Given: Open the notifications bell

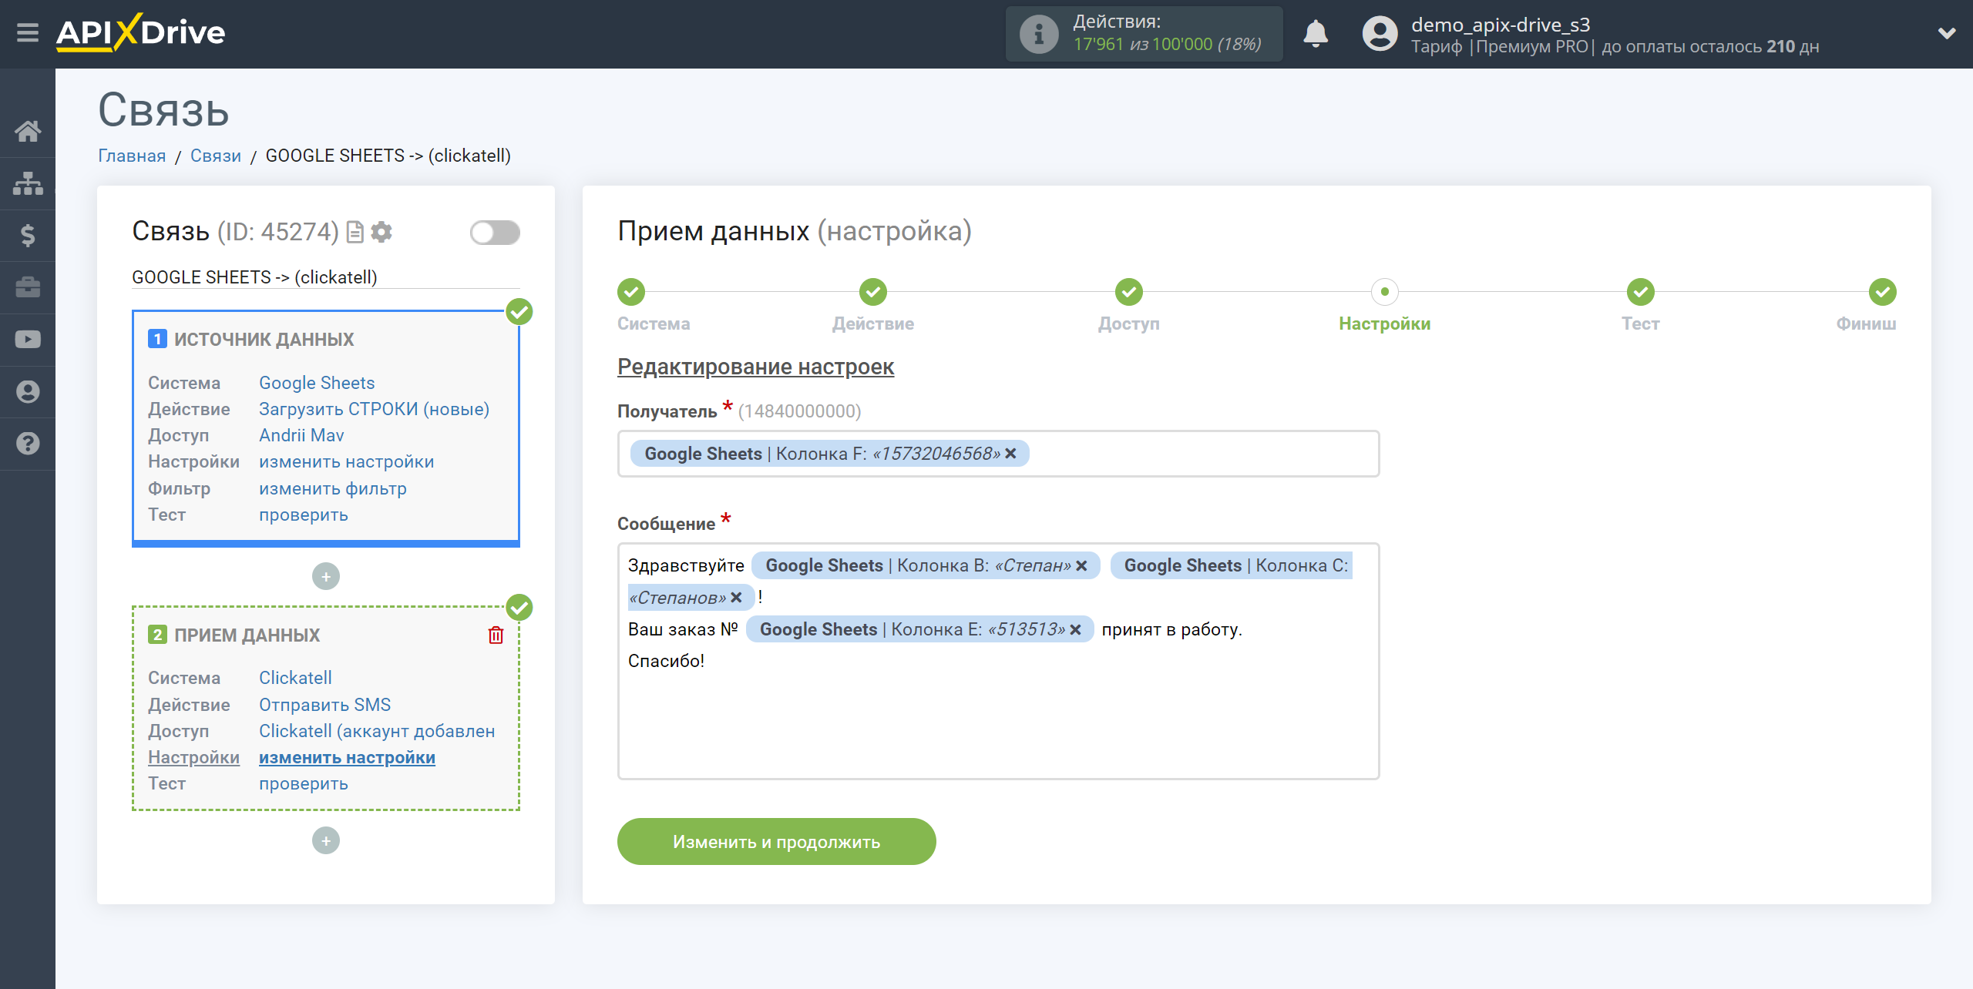Looking at the screenshot, I should (1316, 34).
